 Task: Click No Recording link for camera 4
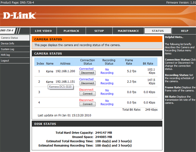coord(107,103)
